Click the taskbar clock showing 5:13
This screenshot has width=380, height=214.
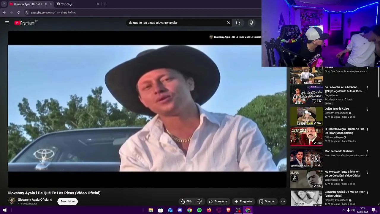[362, 210]
